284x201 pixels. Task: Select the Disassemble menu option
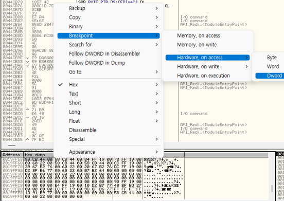(83, 130)
